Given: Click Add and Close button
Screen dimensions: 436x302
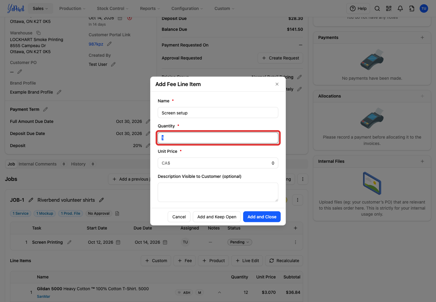Looking at the screenshot, I should pos(262,217).
